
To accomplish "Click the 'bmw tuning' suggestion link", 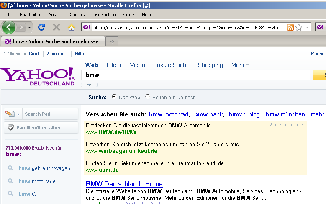I will click(244, 114).
